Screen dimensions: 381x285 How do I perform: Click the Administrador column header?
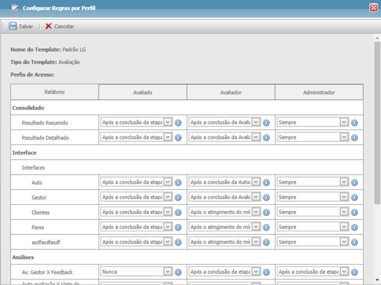click(x=319, y=92)
